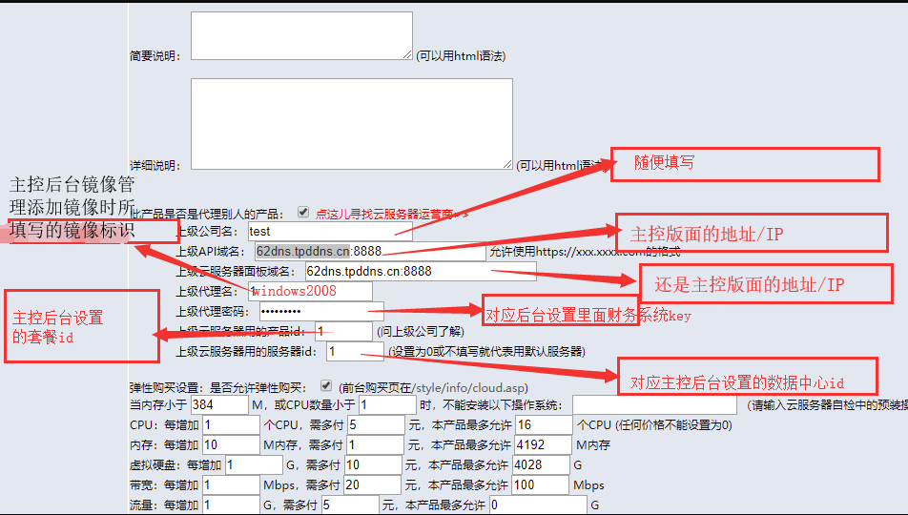Click the 问上级公司了解 hint text
The height and width of the screenshot is (515, 908).
(421, 331)
